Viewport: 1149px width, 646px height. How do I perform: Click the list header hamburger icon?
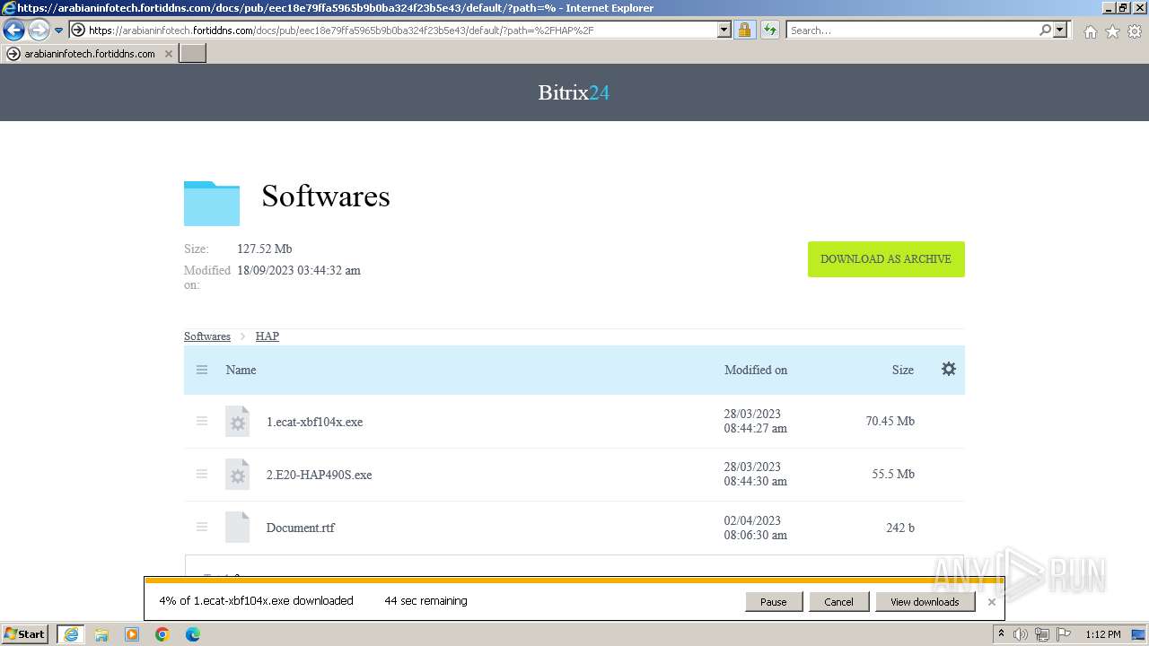(202, 370)
